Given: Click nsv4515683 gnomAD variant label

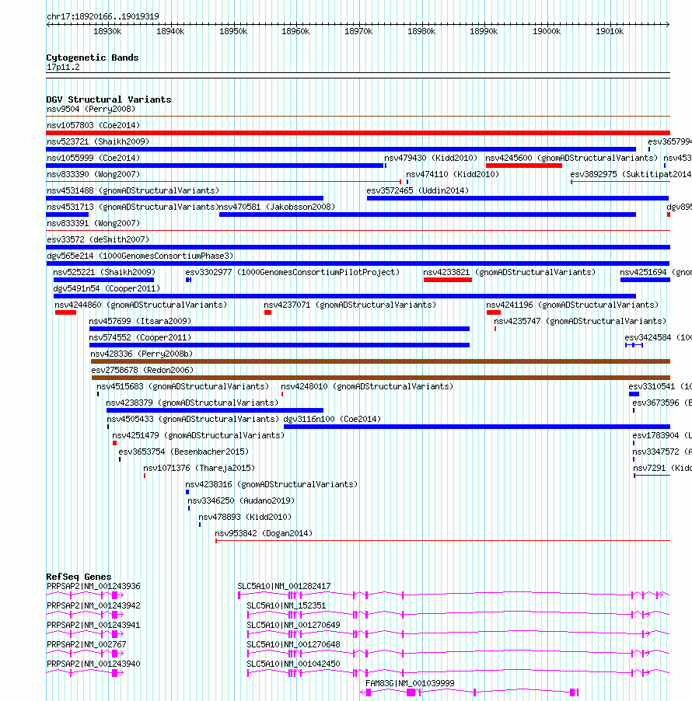Looking at the screenshot, I should [x=183, y=387].
